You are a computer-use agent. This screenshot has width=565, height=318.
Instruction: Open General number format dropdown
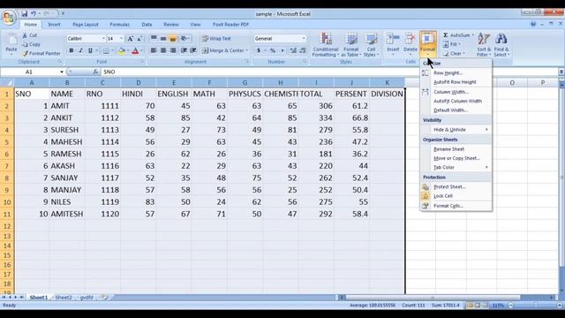(304, 39)
